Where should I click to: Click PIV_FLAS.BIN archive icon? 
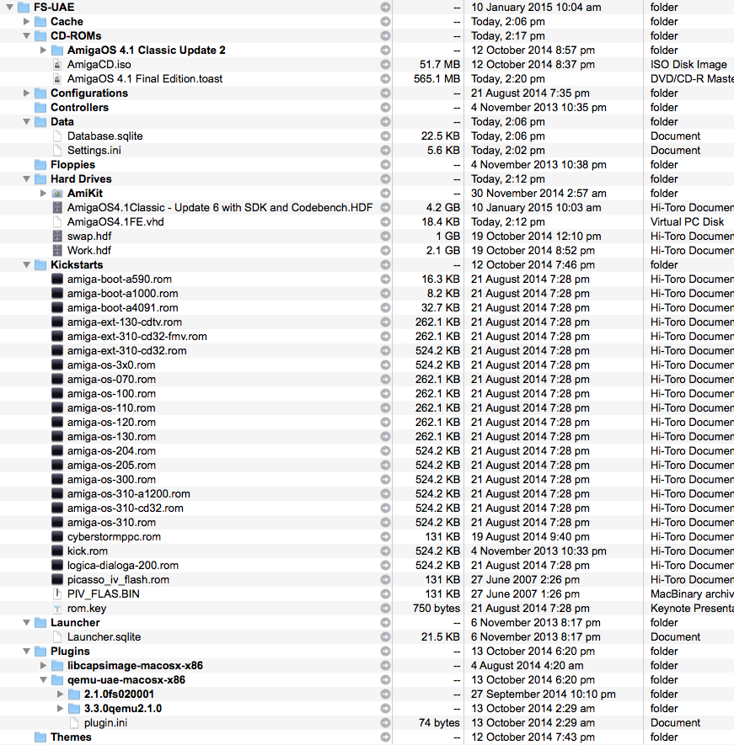(57, 594)
